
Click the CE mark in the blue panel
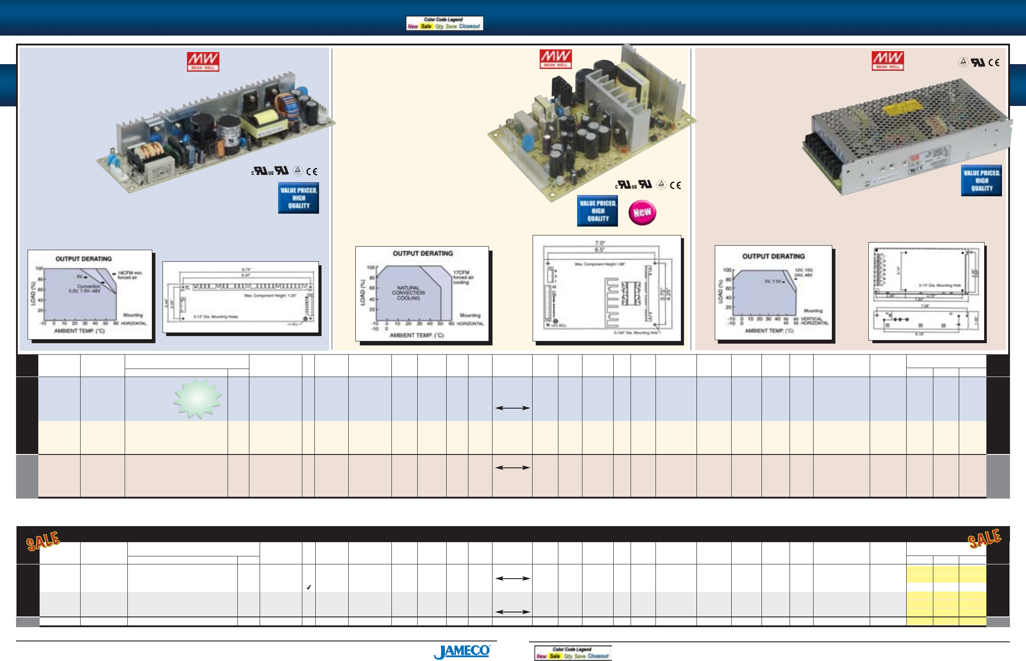pyautogui.click(x=312, y=171)
